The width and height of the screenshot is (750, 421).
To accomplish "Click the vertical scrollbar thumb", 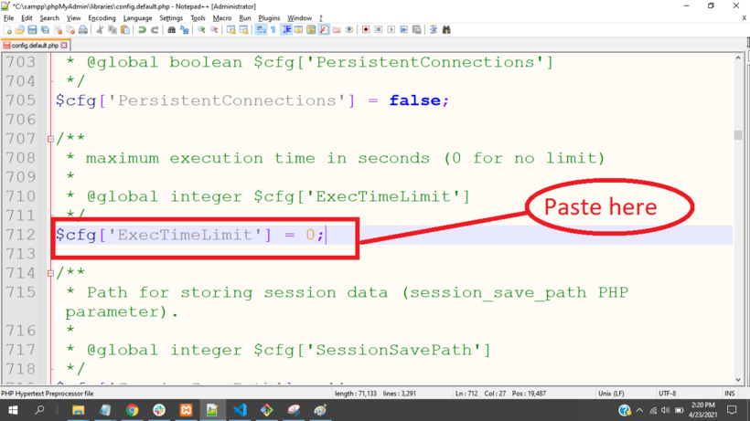I will click(x=738, y=134).
